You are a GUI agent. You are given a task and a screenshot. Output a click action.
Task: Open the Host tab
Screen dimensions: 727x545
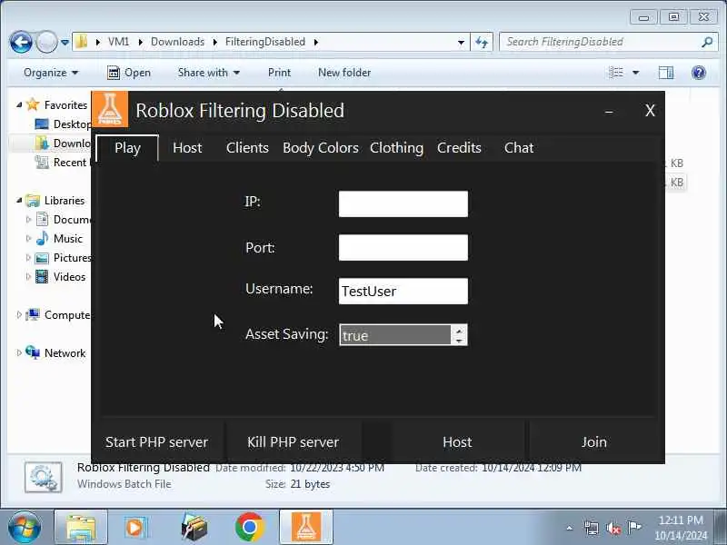187,148
